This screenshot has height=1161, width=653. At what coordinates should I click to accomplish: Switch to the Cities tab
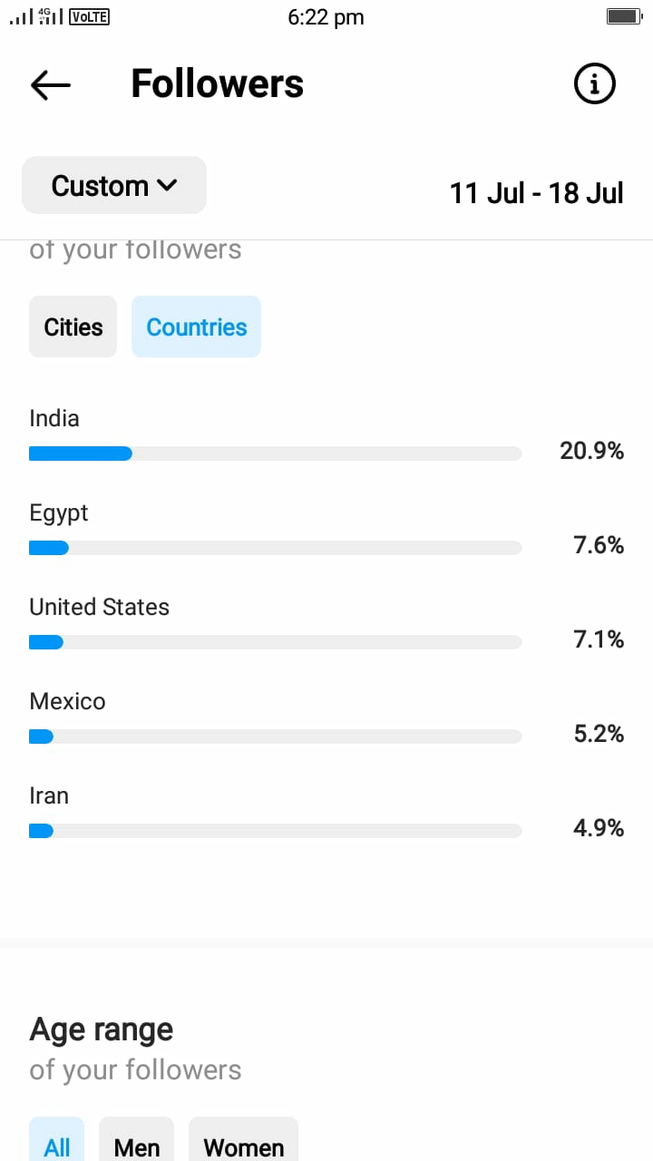coord(73,327)
